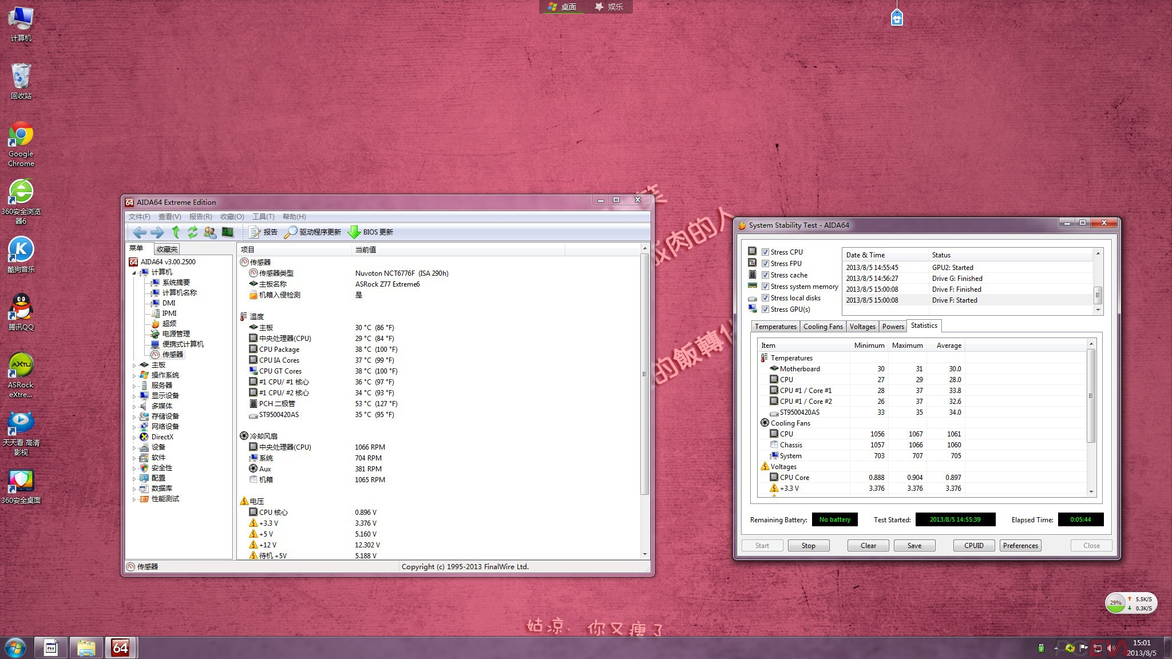Open 酷狗音乐 desktop icon
The height and width of the screenshot is (659, 1172).
(21, 255)
